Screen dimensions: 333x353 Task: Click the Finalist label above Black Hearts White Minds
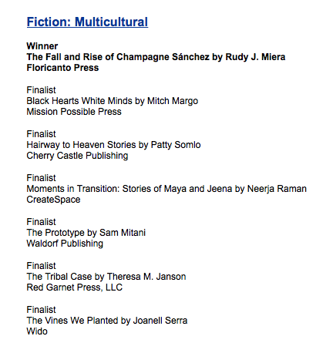point(41,90)
